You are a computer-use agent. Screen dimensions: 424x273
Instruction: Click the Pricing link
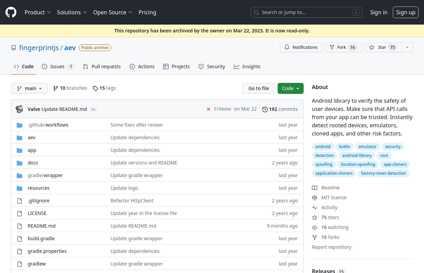(147, 12)
